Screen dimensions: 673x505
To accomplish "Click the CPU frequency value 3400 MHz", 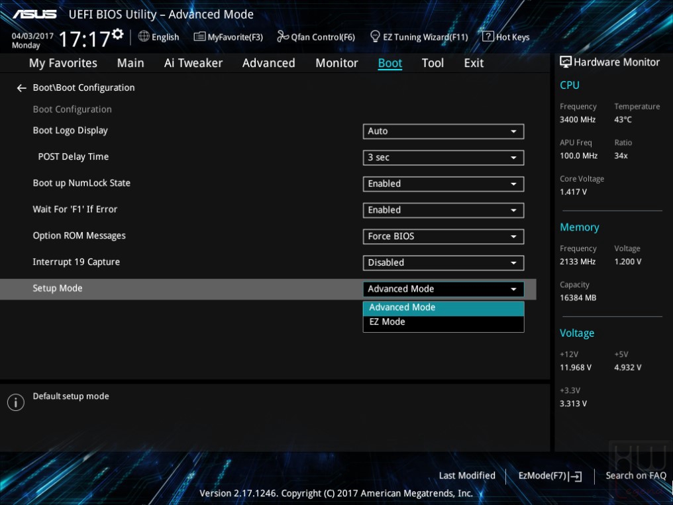I will tap(578, 120).
